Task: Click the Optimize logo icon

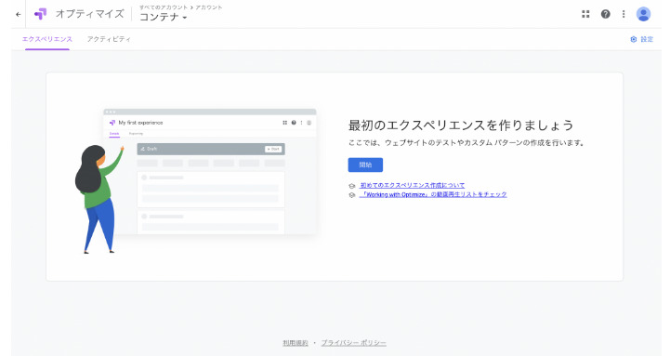Action: pyautogui.click(x=41, y=14)
